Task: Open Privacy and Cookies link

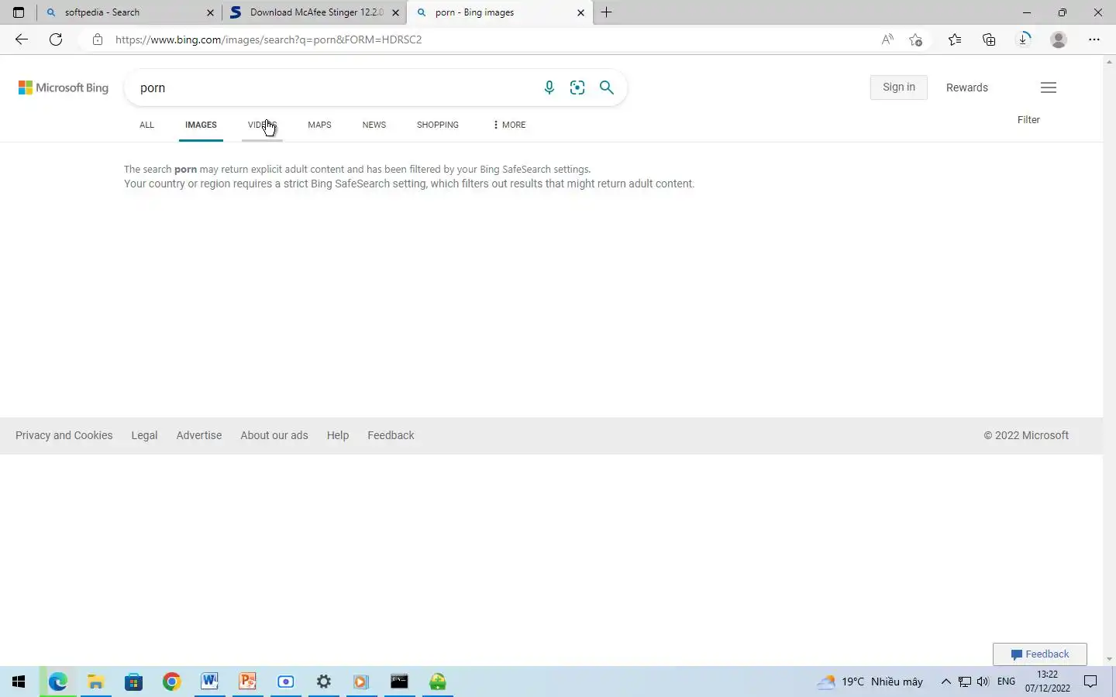Action: (x=64, y=435)
